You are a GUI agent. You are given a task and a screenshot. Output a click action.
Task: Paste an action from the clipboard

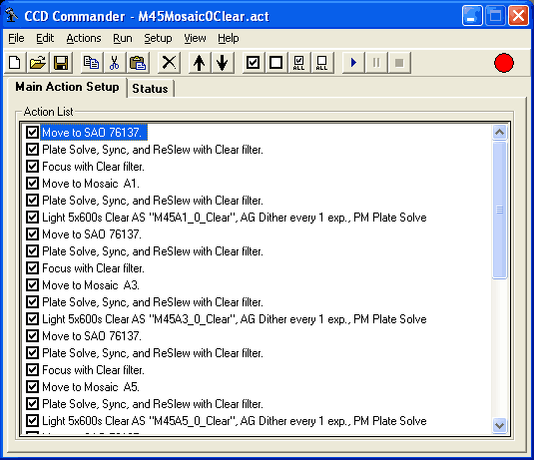point(138,63)
